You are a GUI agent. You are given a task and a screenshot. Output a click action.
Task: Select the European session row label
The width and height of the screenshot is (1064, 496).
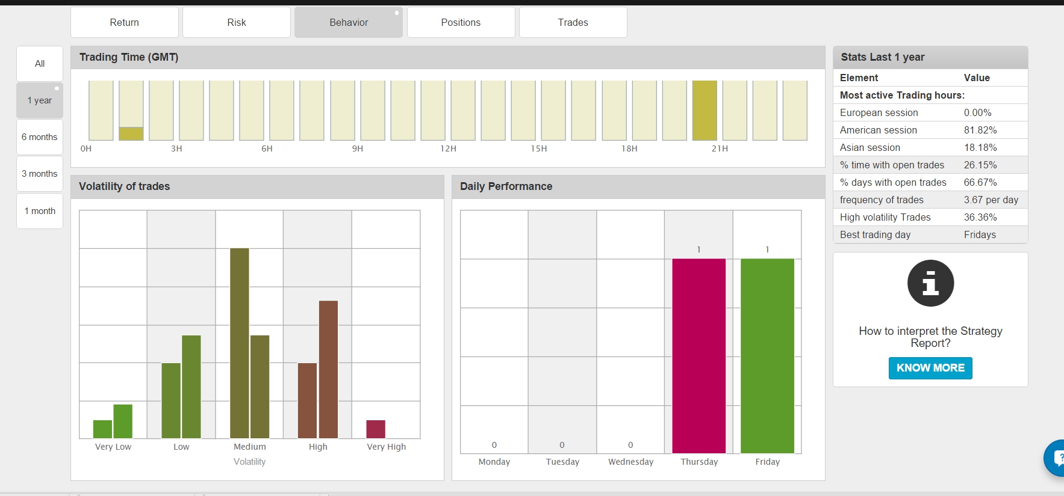pyautogui.click(x=879, y=112)
